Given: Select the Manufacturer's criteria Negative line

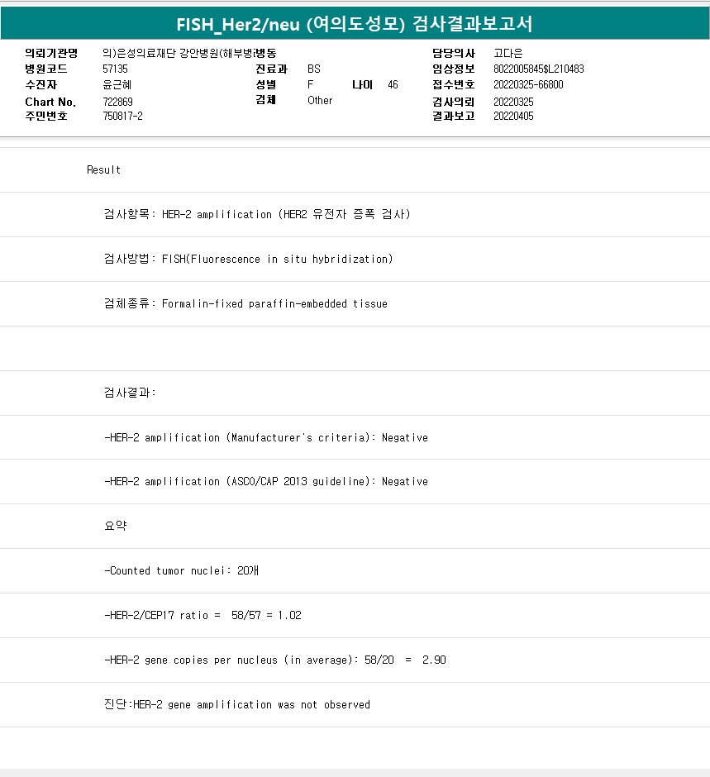Looking at the screenshot, I should point(266,437).
